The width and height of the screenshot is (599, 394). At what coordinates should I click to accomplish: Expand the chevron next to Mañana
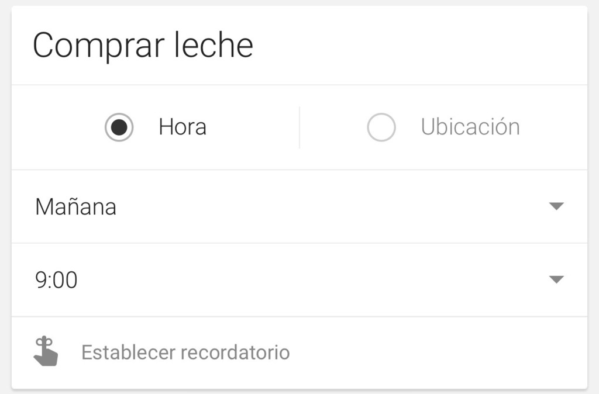557,206
